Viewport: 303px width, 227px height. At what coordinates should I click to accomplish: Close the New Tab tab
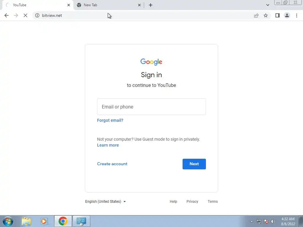(x=139, y=5)
